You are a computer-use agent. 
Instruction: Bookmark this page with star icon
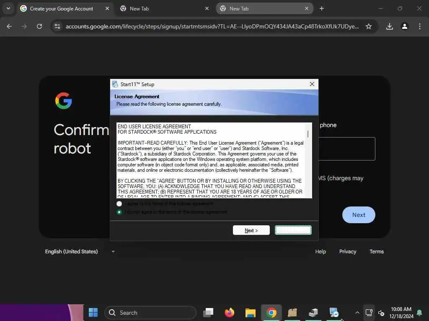pyautogui.click(x=369, y=26)
